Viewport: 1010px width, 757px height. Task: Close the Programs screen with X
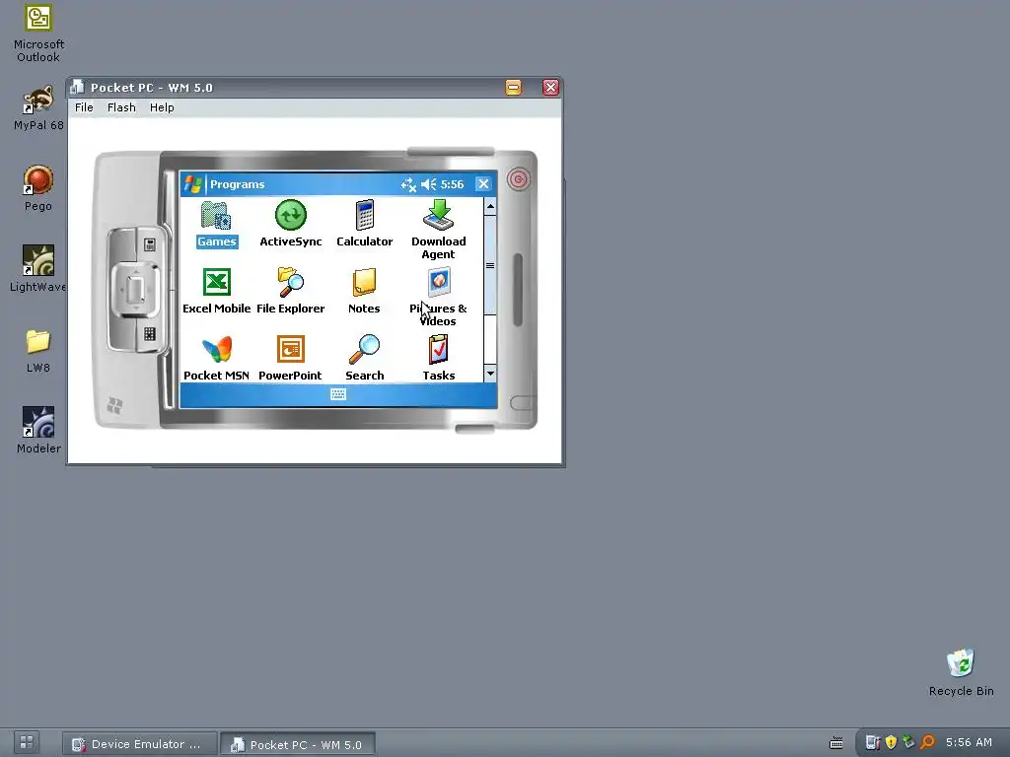coord(483,184)
